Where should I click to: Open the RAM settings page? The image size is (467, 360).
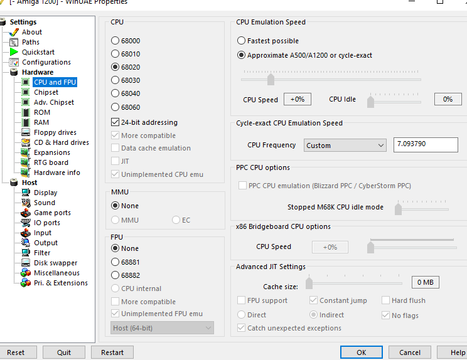tap(41, 122)
